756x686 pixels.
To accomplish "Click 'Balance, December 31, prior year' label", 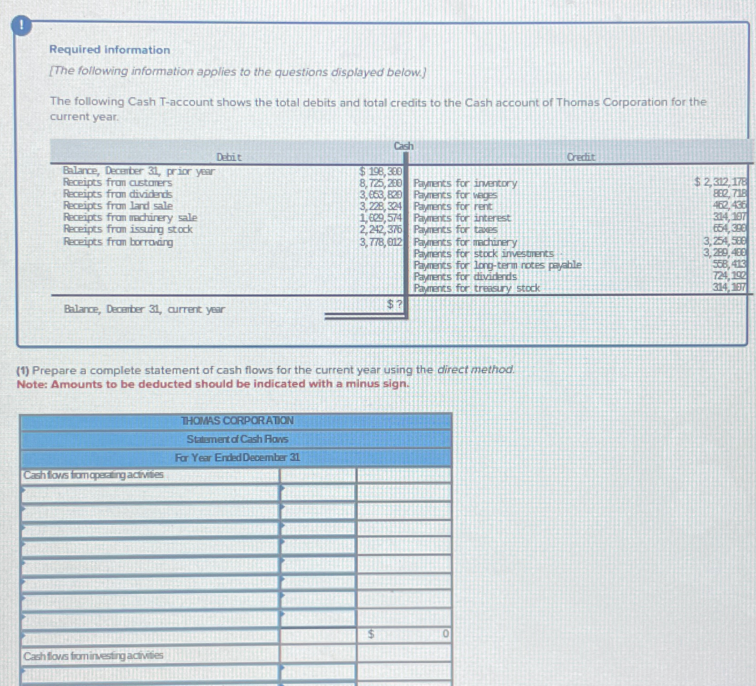I will 138,171.
